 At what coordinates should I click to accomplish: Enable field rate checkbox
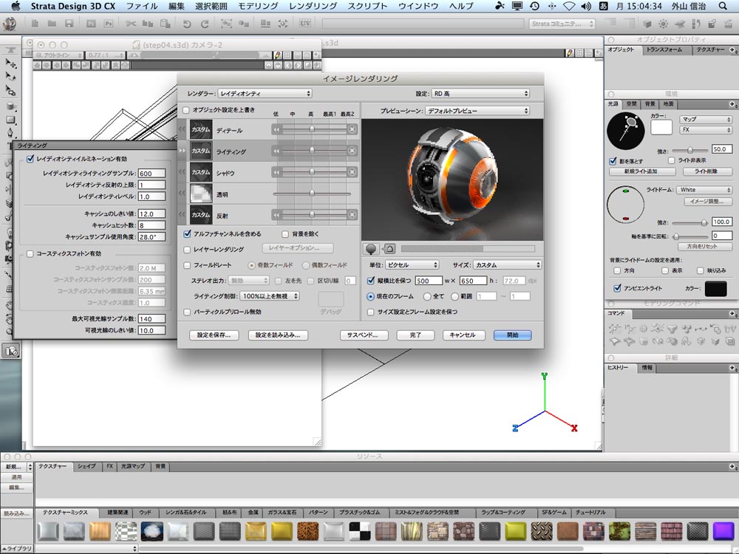click(x=187, y=265)
